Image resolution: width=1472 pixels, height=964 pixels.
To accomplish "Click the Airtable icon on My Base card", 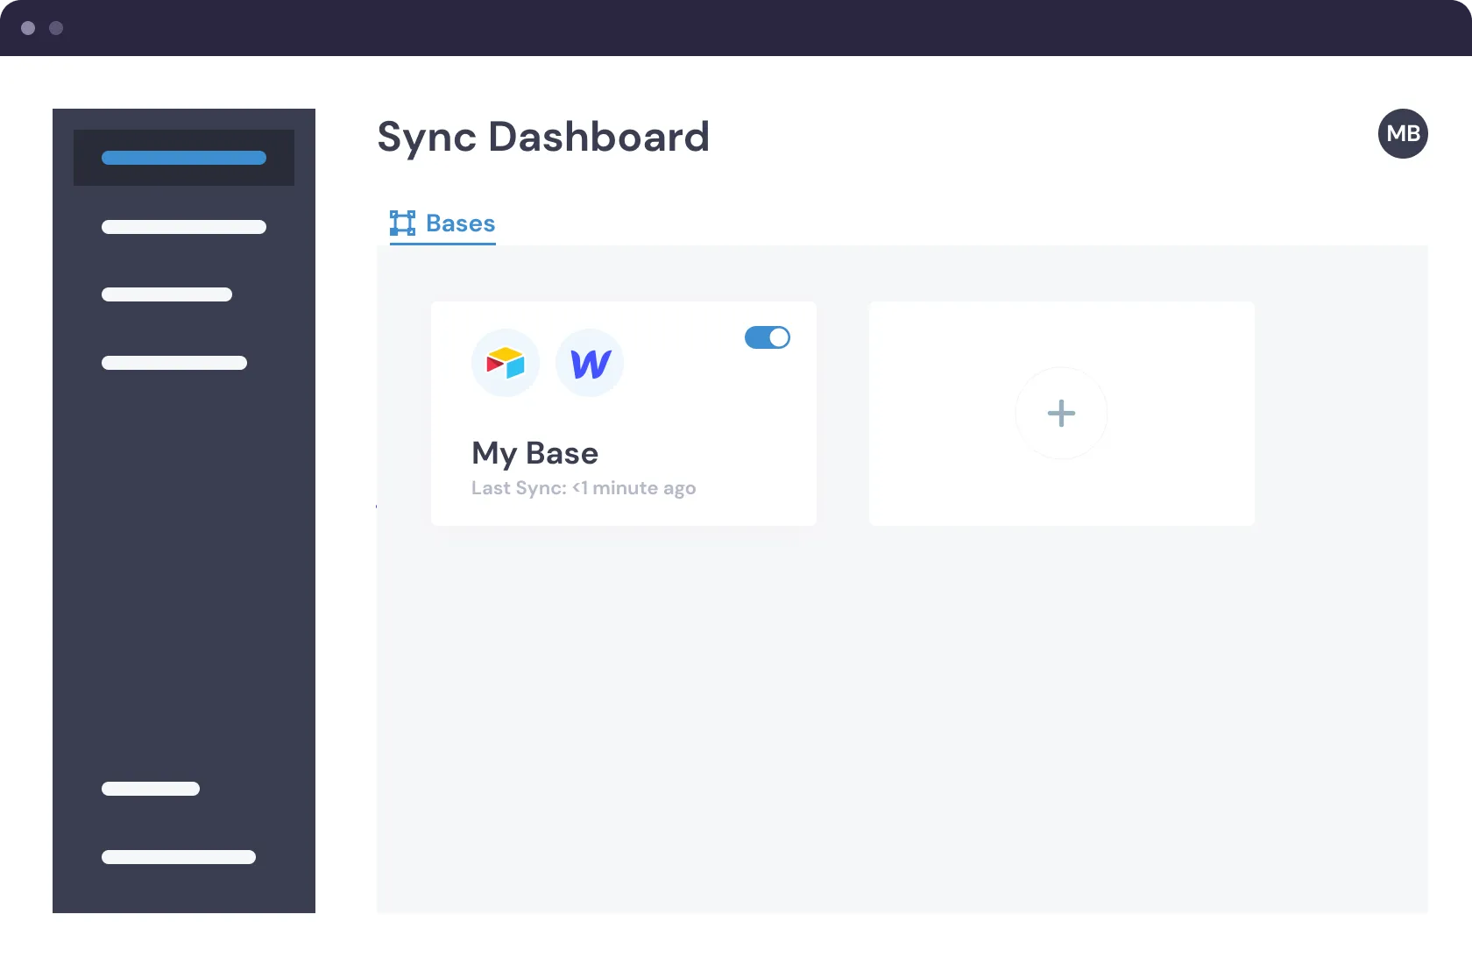I will 506,362.
